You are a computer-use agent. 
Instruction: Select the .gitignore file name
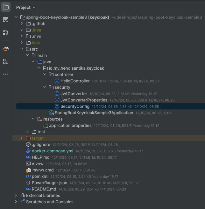pyautogui.click(x=41, y=144)
